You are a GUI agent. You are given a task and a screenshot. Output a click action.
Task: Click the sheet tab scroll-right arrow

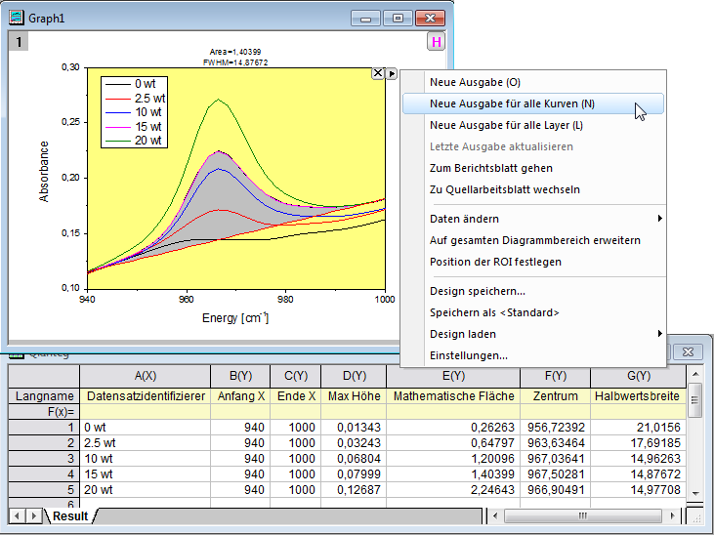33,516
